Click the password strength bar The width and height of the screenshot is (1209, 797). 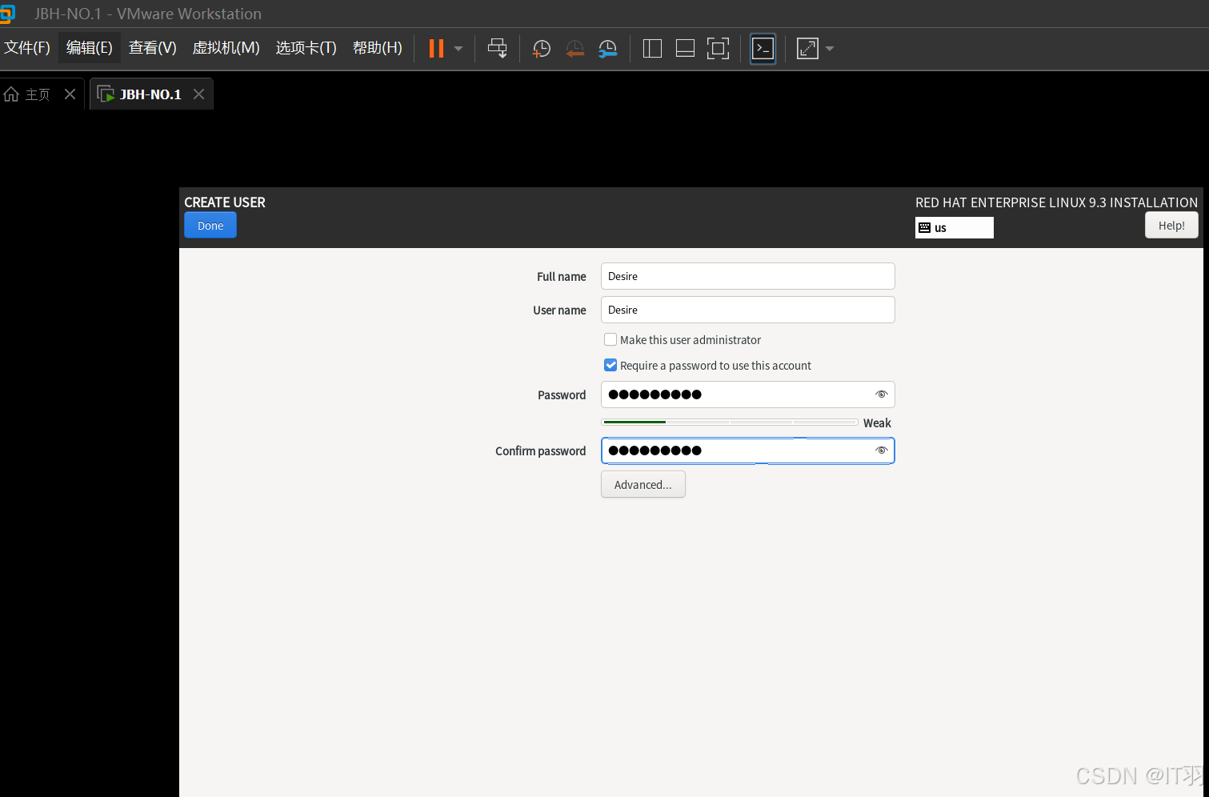coord(730,422)
